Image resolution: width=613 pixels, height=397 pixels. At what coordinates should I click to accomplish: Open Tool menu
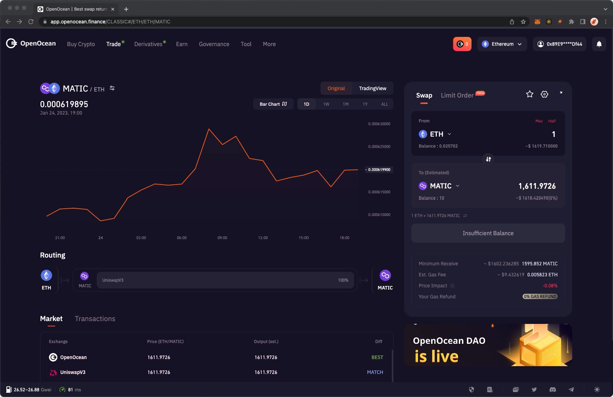(x=246, y=44)
